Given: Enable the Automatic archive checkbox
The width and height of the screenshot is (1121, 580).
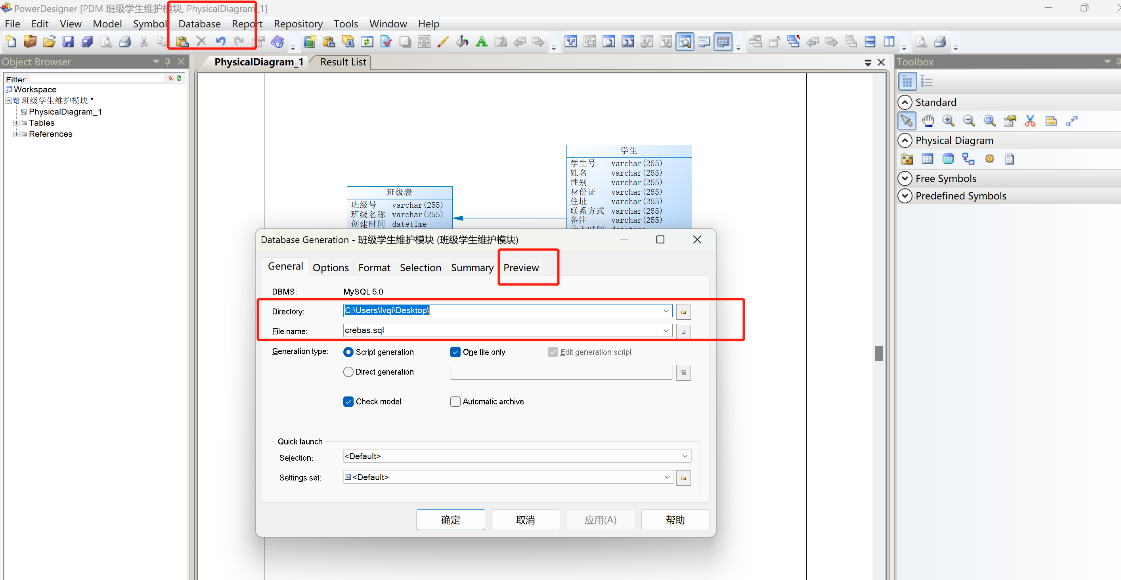Looking at the screenshot, I should pyautogui.click(x=455, y=402).
